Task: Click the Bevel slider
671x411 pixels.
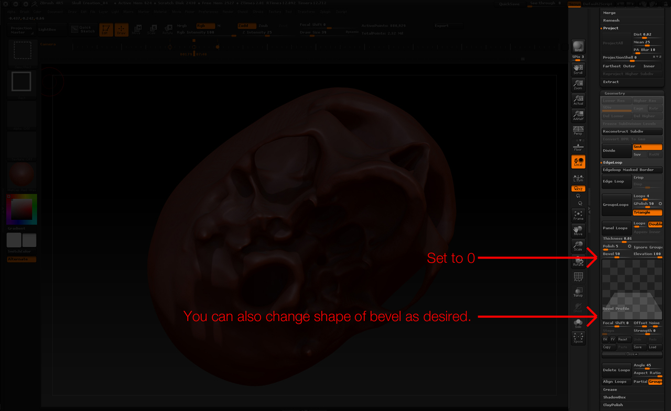Action: point(616,254)
